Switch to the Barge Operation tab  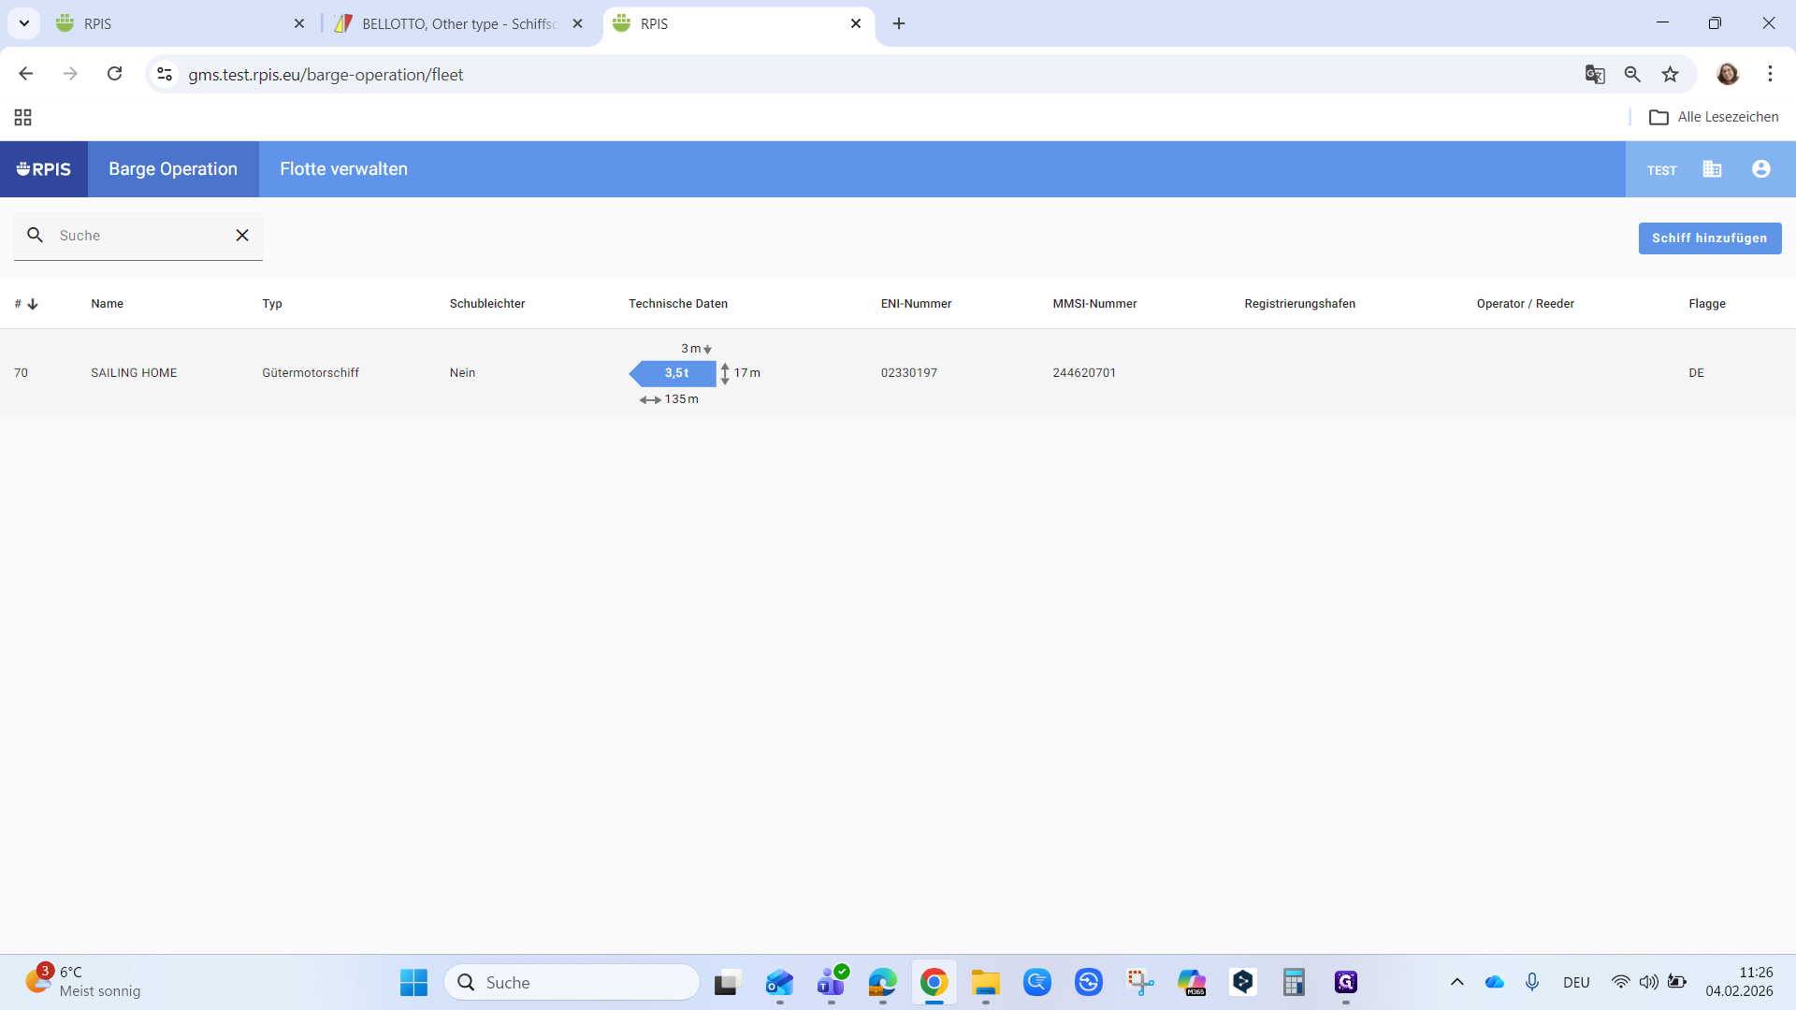[173, 169]
